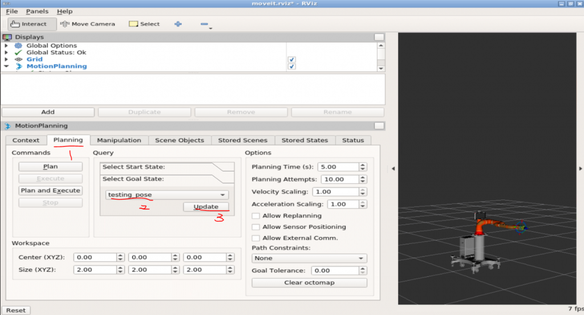
Task: Switch to the Scene Objects tab
Action: [179, 140]
